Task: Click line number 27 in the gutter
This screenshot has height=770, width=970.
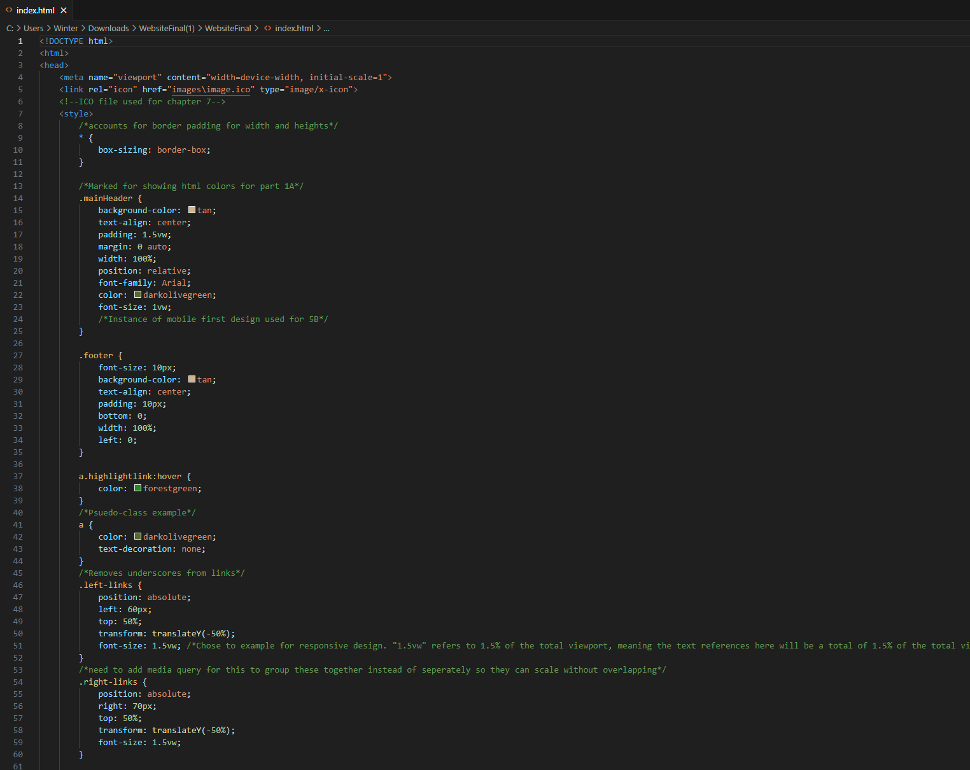Action: coord(18,356)
